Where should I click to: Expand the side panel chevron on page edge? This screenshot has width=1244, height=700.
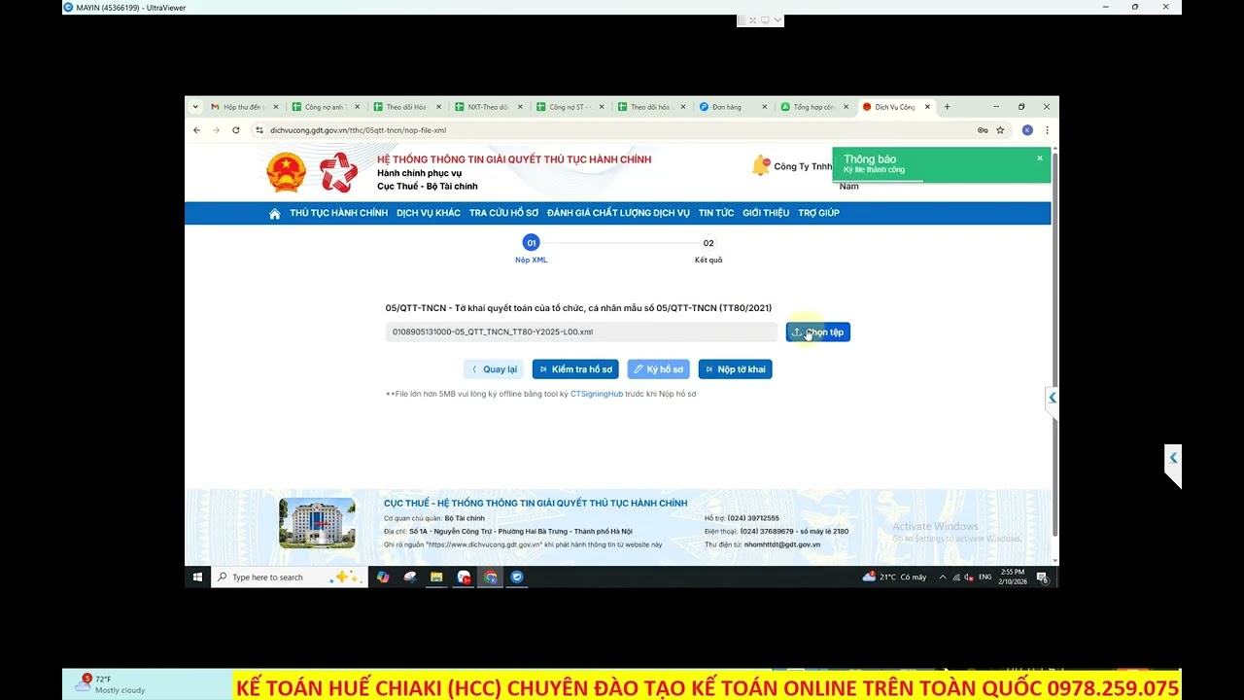(x=1052, y=398)
